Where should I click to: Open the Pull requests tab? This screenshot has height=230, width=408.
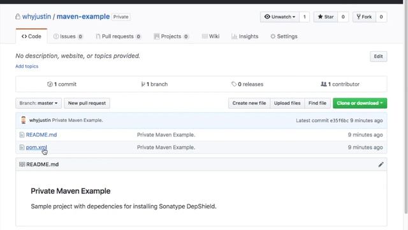[x=118, y=36]
